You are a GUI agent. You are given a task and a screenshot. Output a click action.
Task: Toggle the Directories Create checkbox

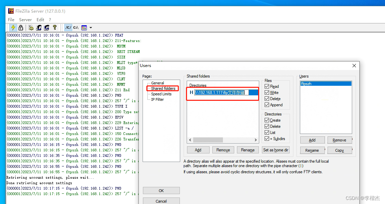tap(267, 120)
